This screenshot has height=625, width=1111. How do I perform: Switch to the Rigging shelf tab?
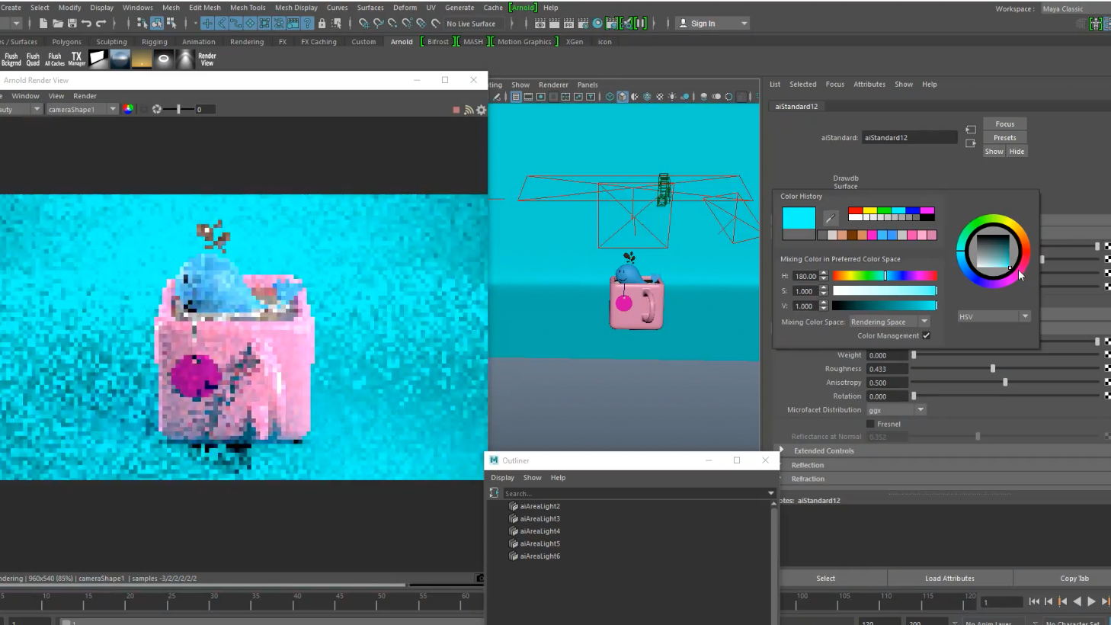click(x=154, y=42)
